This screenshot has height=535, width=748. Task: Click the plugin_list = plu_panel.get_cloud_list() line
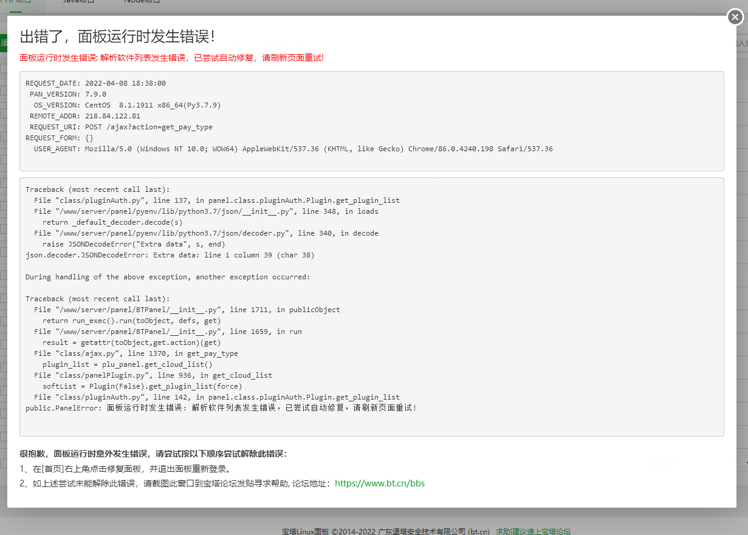point(128,364)
